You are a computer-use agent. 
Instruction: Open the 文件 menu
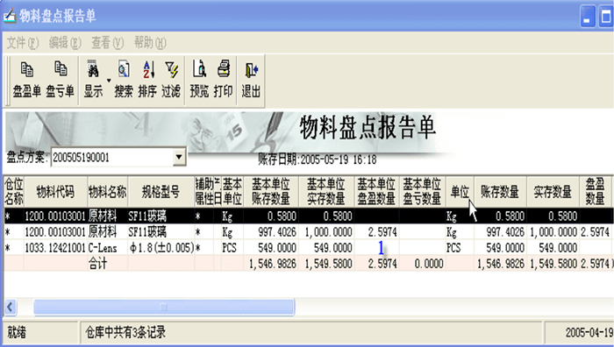coord(23,43)
